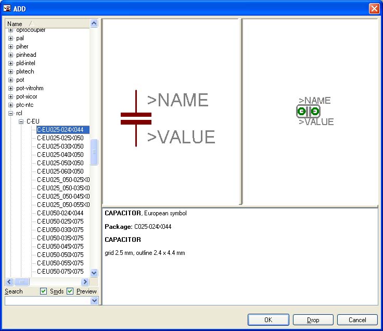Click the tree's horizontal scrollbar right arrow

tap(85, 282)
